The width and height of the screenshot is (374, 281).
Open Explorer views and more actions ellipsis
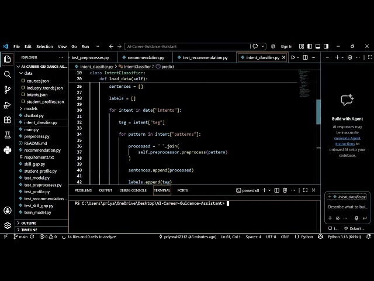pyautogui.click(x=61, y=57)
